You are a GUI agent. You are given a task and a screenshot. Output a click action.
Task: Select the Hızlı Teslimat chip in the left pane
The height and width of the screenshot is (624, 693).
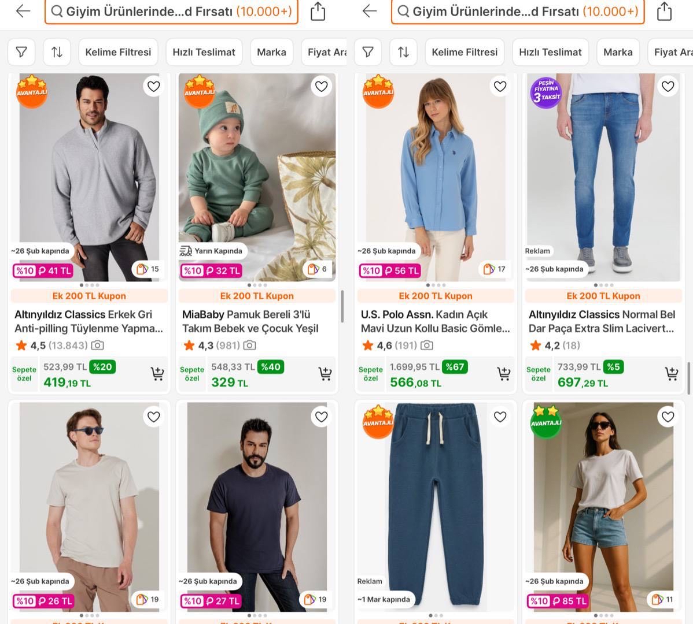click(204, 52)
